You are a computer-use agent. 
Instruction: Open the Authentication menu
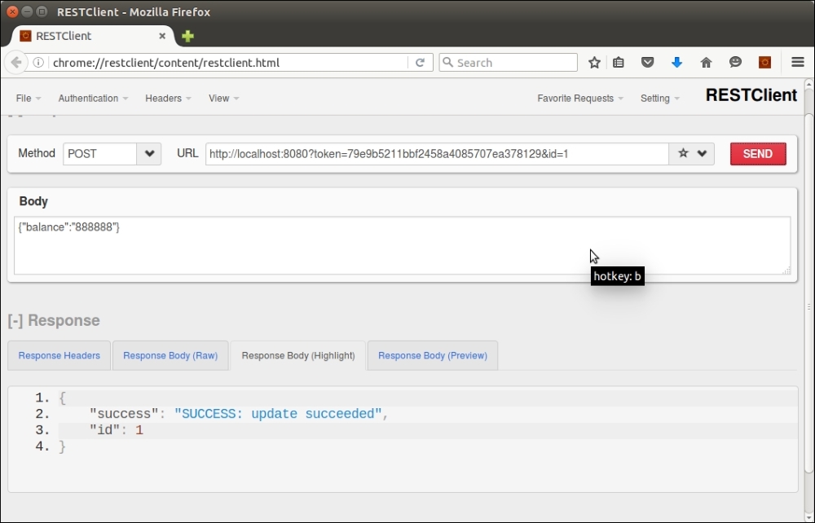(93, 99)
